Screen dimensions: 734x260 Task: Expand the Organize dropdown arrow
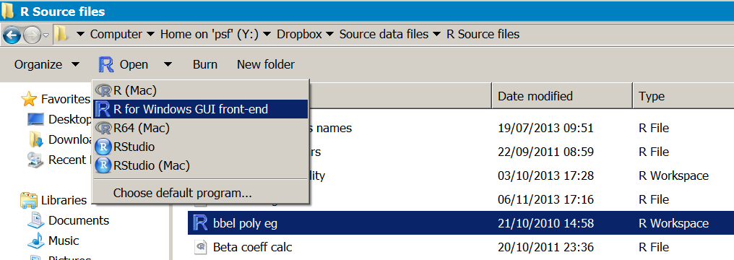(75, 64)
